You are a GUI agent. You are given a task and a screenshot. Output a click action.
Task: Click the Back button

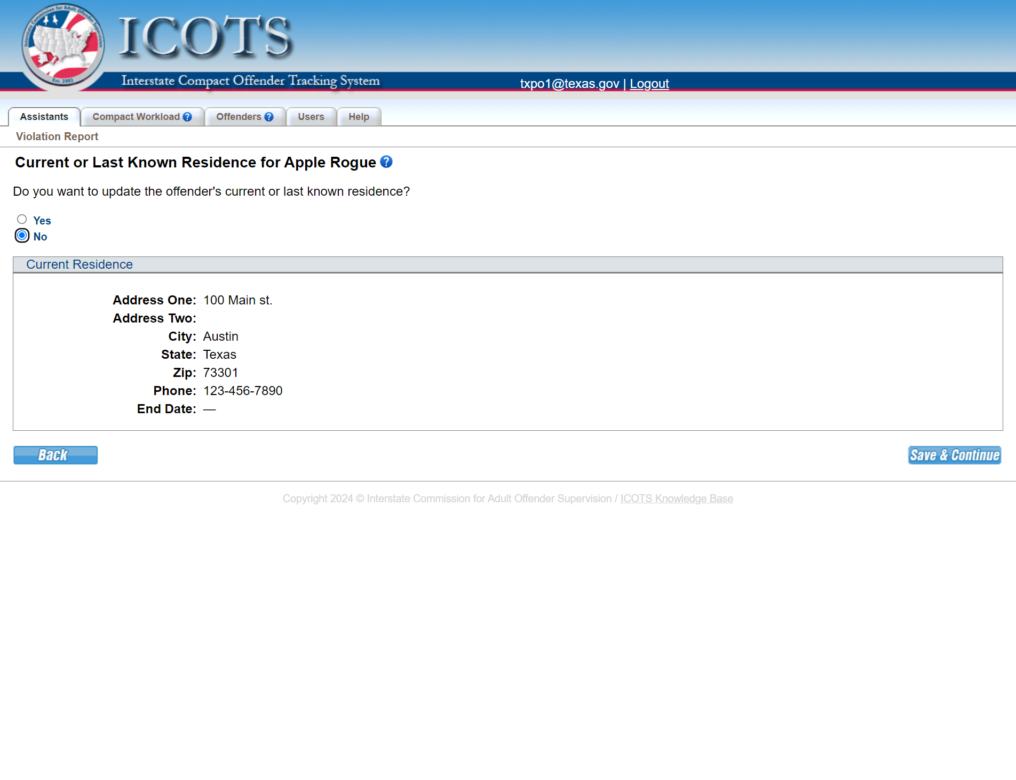coord(55,455)
